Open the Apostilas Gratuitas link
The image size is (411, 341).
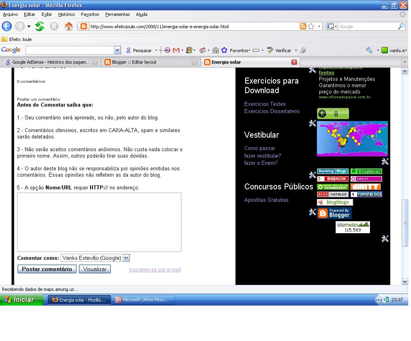point(266,200)
